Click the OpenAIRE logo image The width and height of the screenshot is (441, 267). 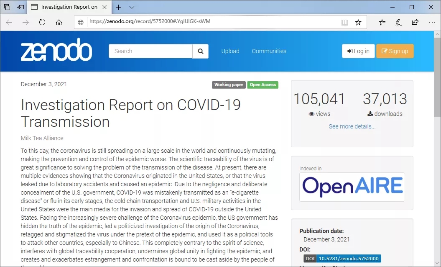[x=352, y=187]
